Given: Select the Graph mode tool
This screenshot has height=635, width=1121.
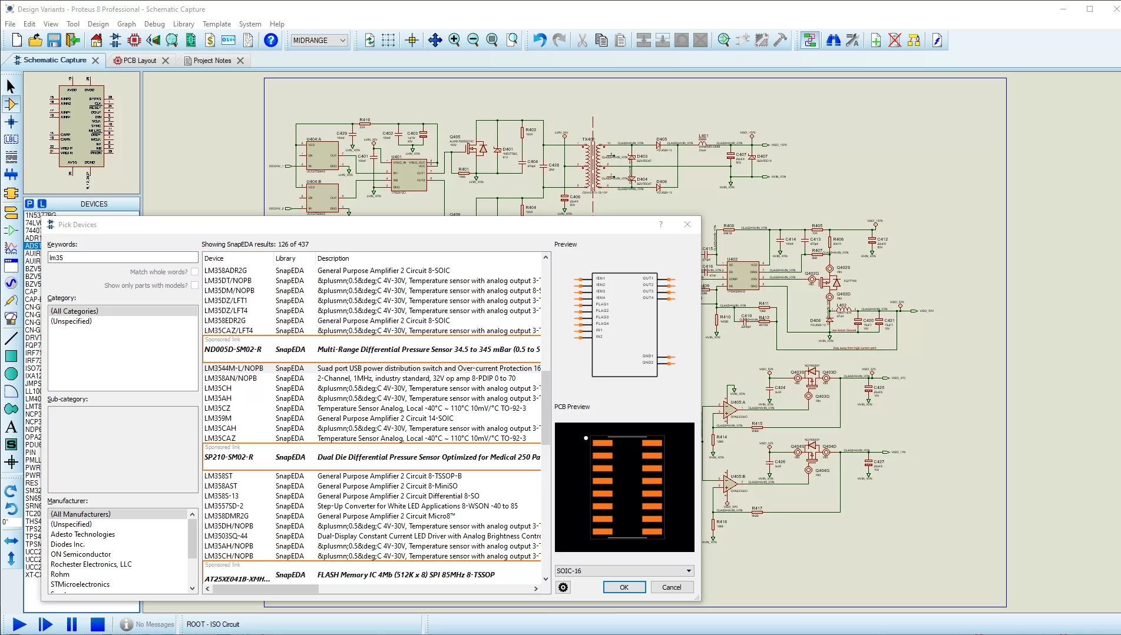Looking at the screenshot, I should pos(11,248).
